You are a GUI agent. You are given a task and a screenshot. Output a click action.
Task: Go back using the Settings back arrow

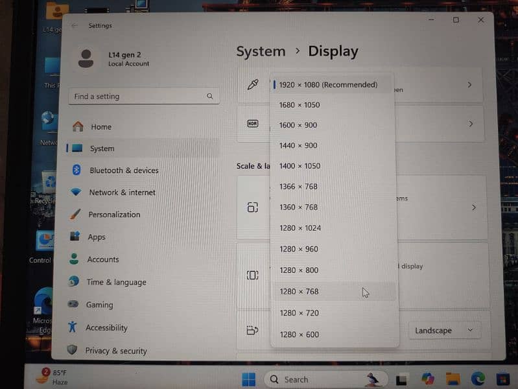(x=75, y=26)
